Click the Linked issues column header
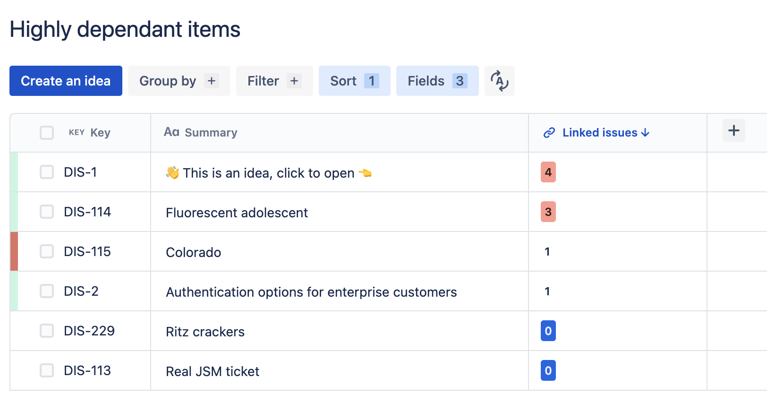This screenshot has width=767, height=411. pos(599,133)
